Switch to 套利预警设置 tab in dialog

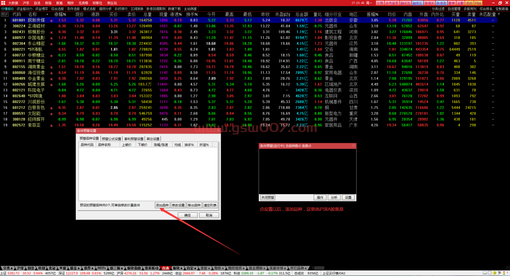pyautogui.click(x=133, y=139)
